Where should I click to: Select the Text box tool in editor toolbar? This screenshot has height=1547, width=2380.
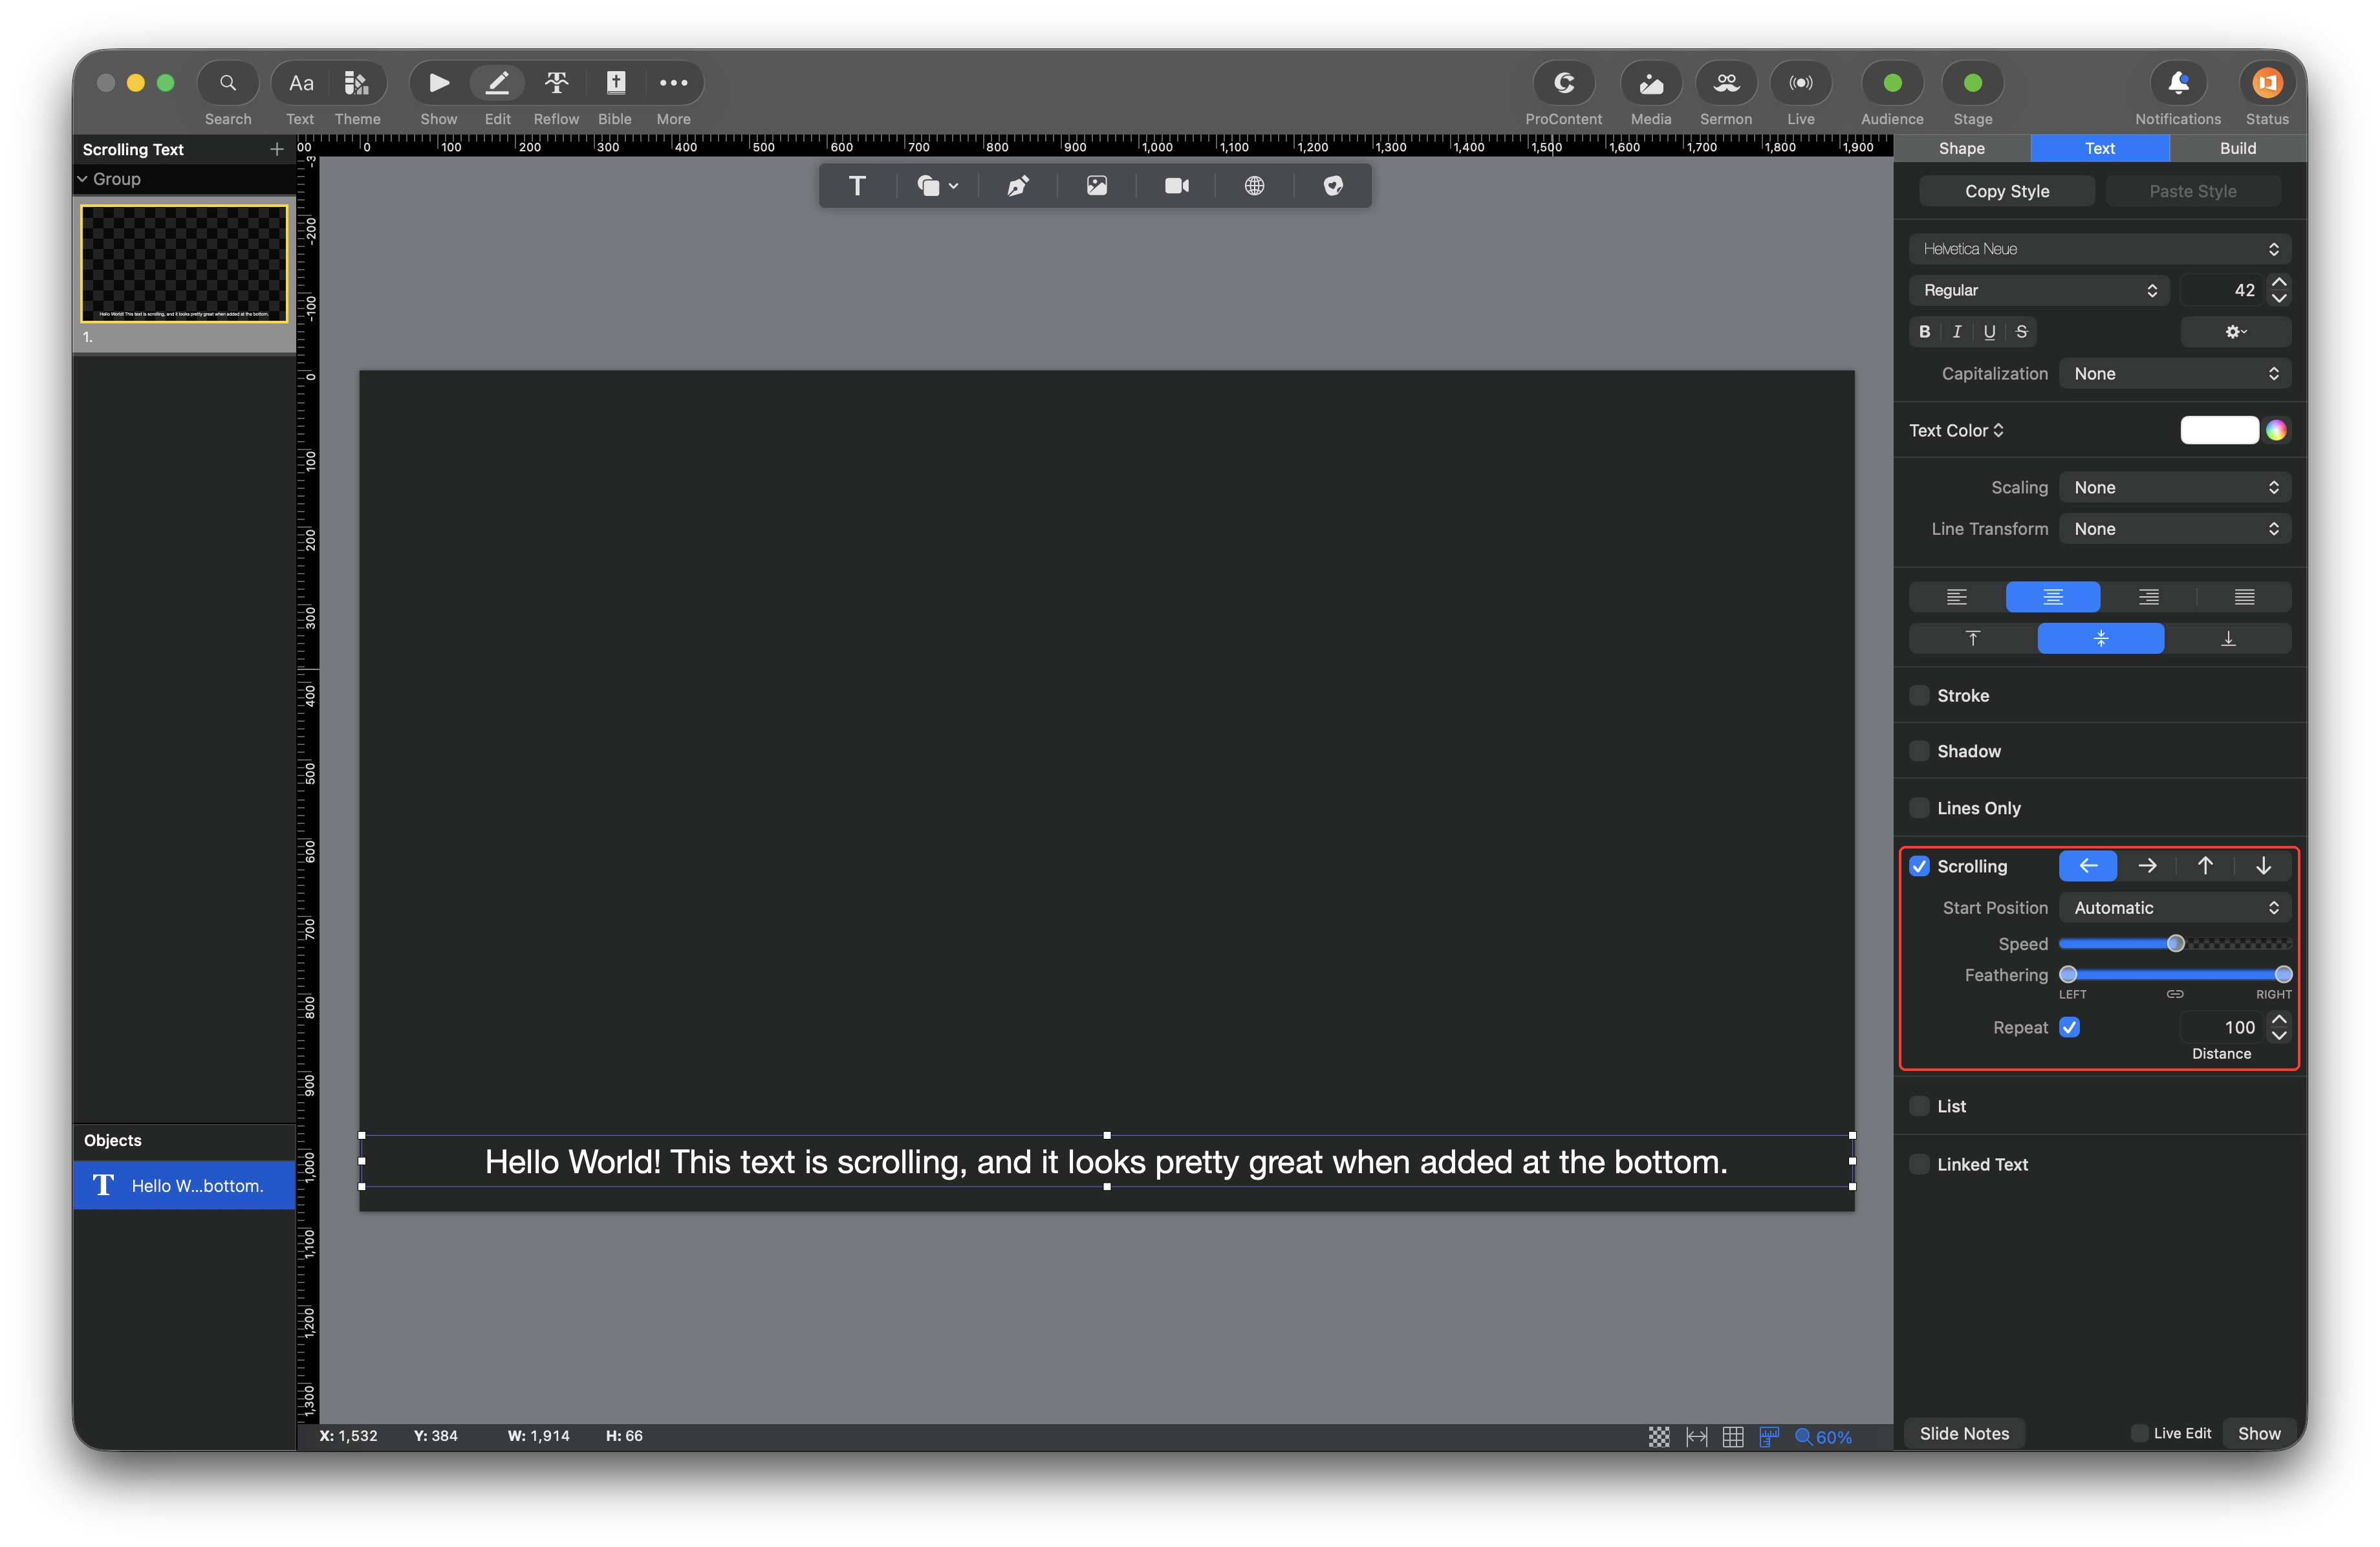click(x=857, y=186)
